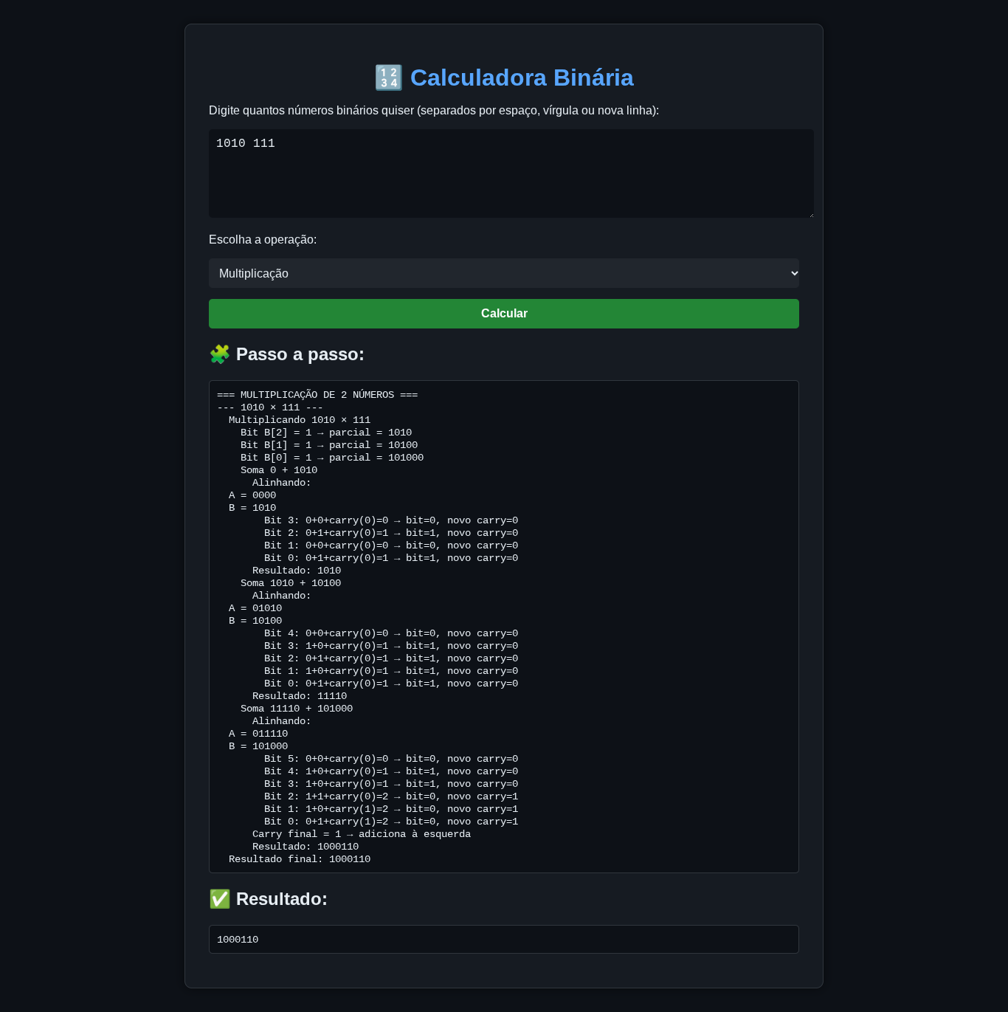Select the Resultado output field
This screenshot has width=1008, height=1012.
[504, 939]
